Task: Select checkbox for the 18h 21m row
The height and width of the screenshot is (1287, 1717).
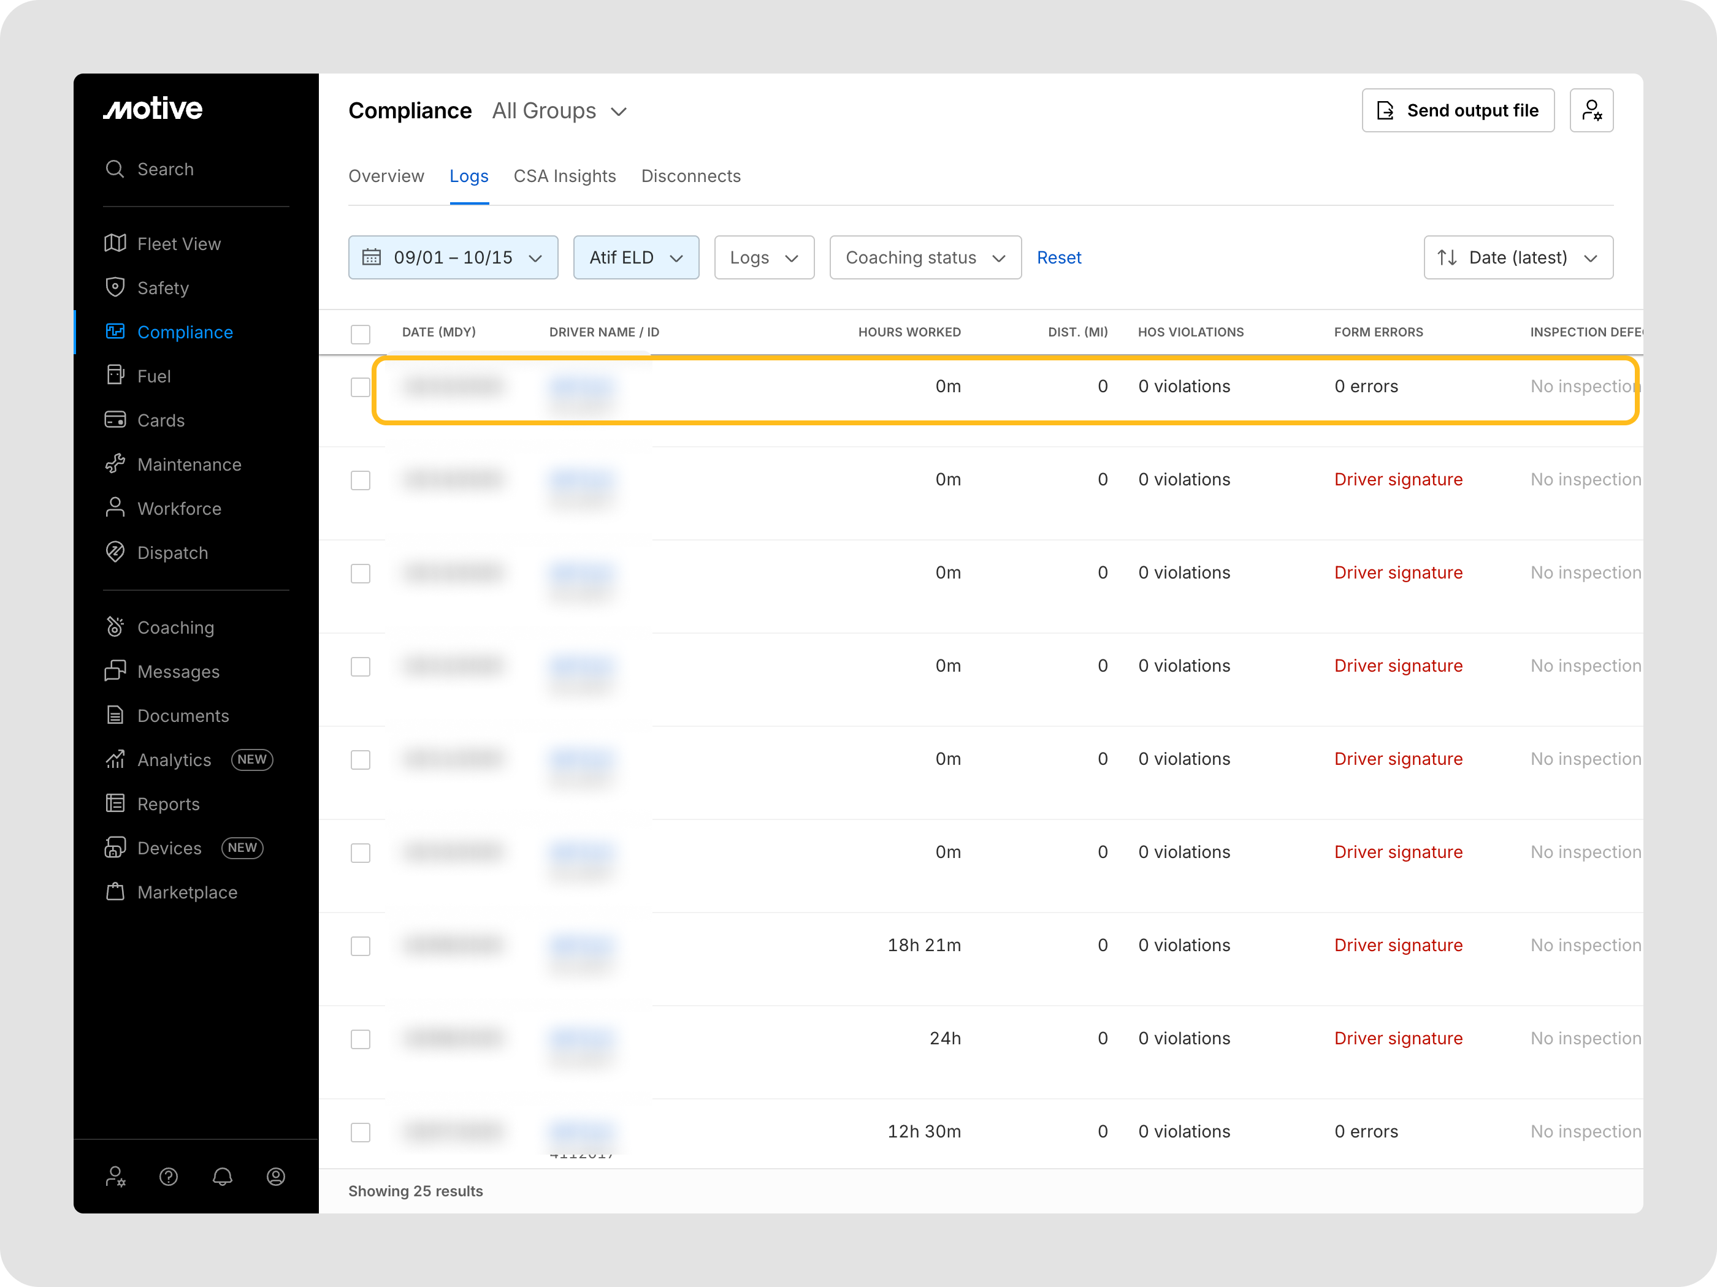Action: click(x=360, y=946)
